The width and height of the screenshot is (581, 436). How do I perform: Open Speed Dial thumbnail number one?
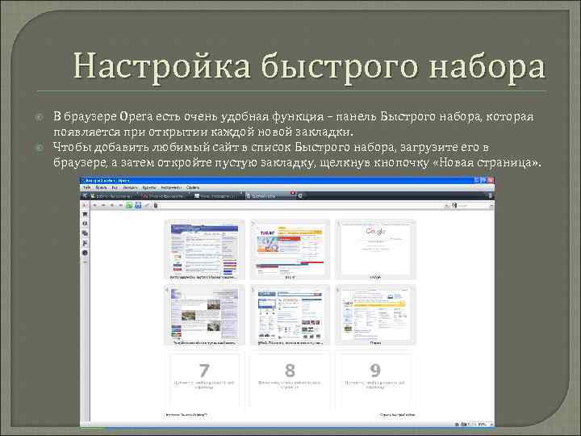pyautogui.click(x=204, y=249)
